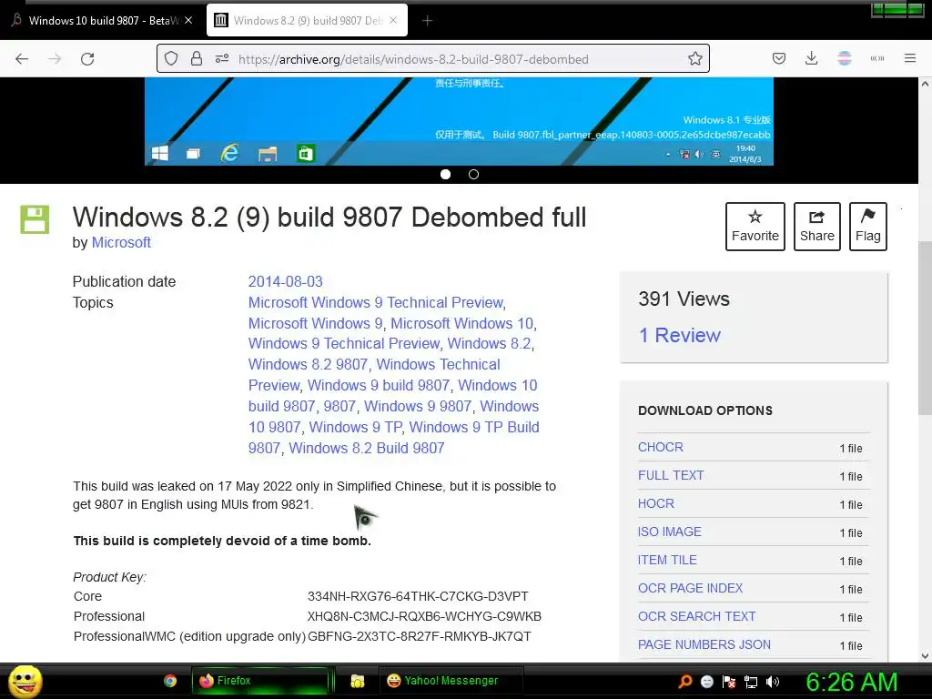Open the network tray icon

(751, 682)
